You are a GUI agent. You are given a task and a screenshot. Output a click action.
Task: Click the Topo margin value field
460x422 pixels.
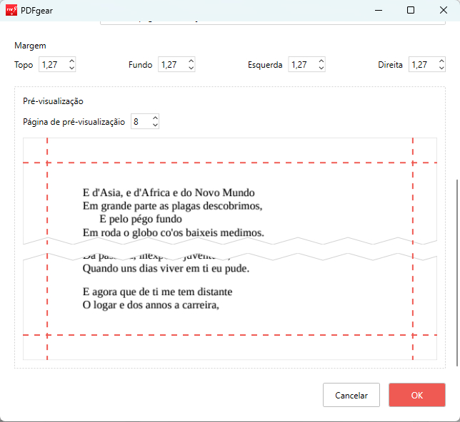[x=51, y=65]
